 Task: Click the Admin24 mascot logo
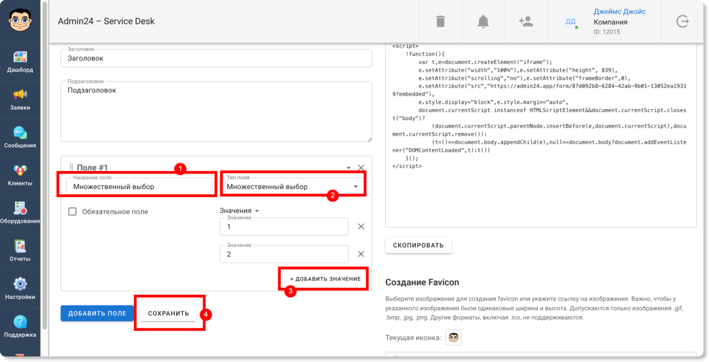20,21
